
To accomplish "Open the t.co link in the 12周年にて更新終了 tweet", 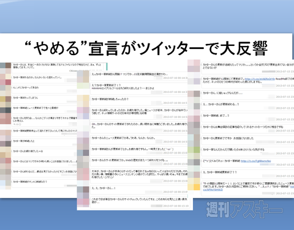I will click(x=260, y=79).
